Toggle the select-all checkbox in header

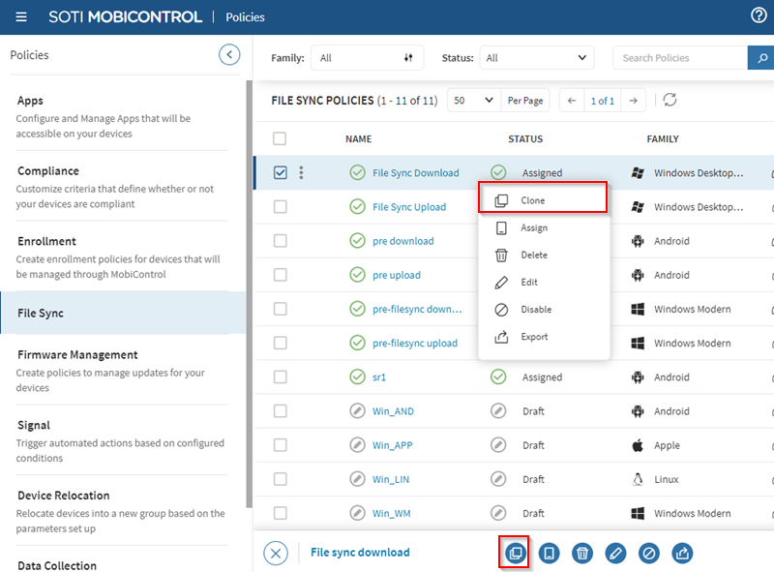point(281,138)
